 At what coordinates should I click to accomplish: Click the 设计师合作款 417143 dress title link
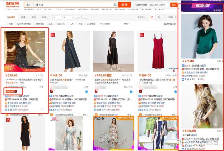(157, 81)
